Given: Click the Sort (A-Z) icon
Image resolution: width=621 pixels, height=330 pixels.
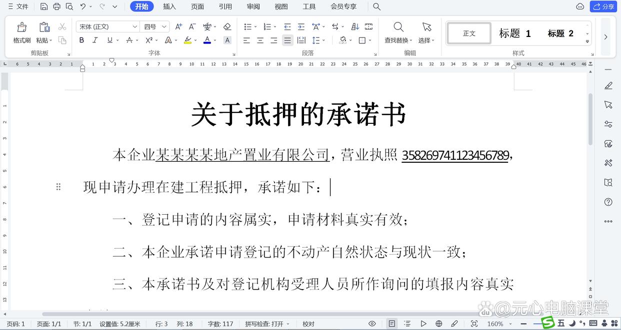Looking at the screenshot, I should [355, 26].
